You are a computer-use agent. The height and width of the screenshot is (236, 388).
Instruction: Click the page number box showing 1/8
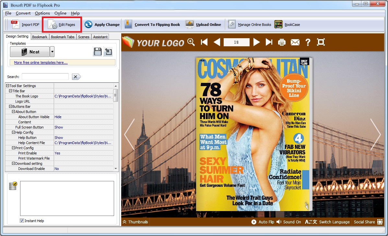click(x=236, y=42)
